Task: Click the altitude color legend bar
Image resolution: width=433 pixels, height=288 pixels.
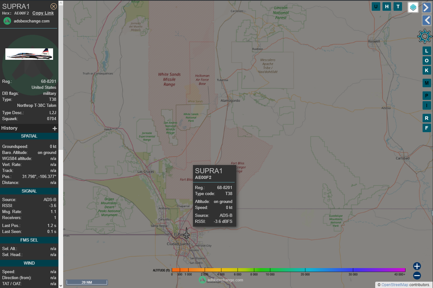Action: point(288,270)
